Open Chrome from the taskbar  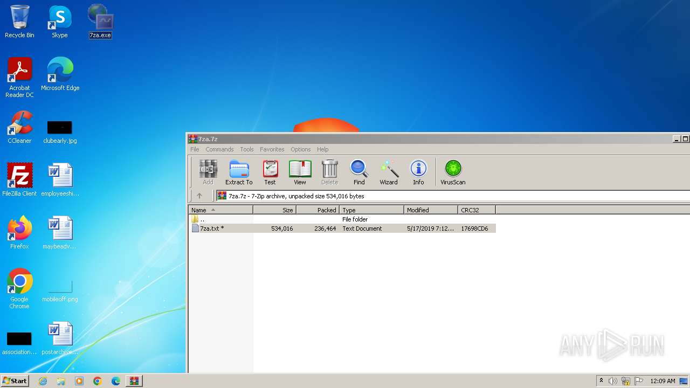[x=98, y=381]
